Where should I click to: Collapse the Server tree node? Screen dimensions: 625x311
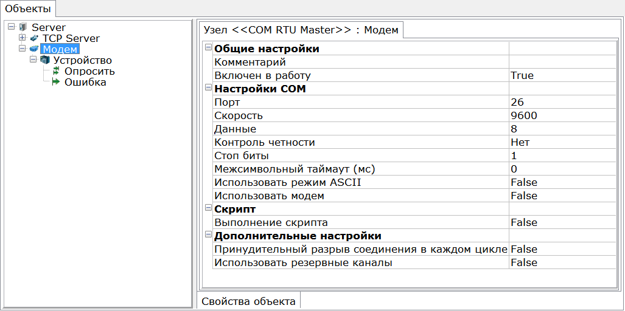coord(11,27)
